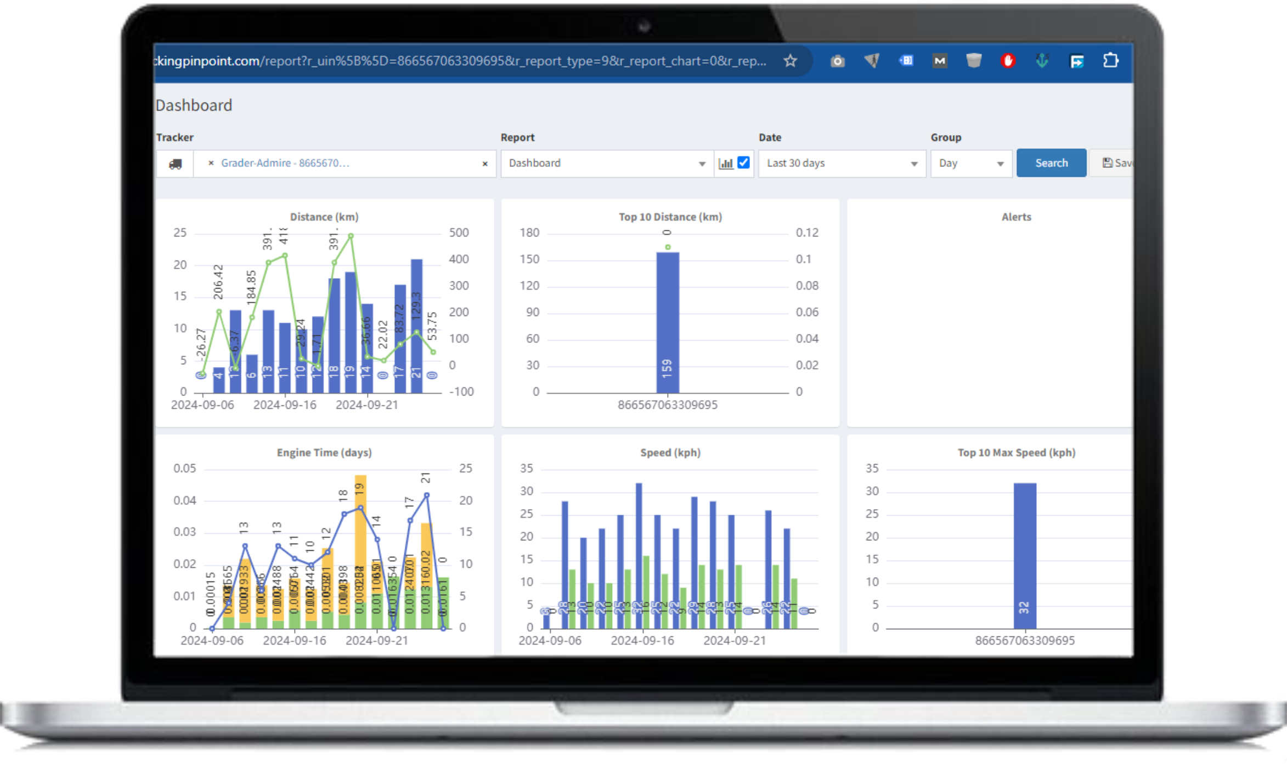Viewport: 1287px width, 779px height.
Task: Click the bar chart icon next to Report
Action: click(726, 163)
